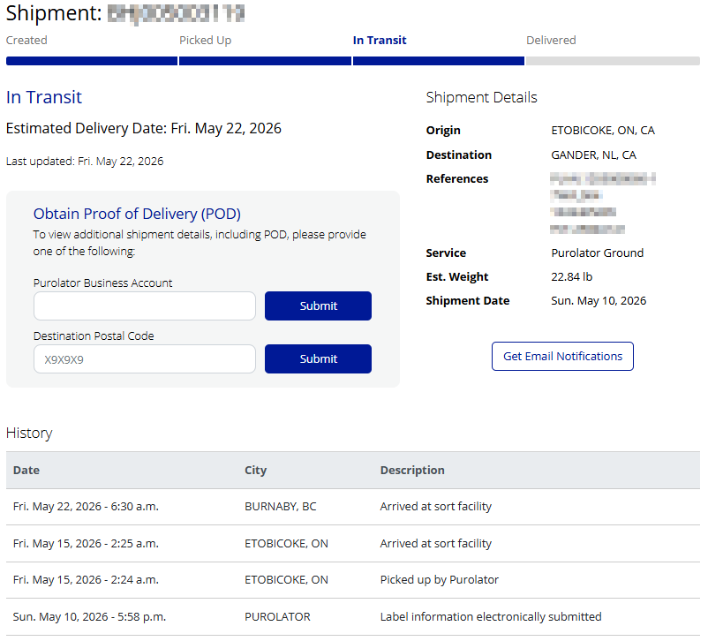The image size is (708, 641).
Task: Click the Shipment Date value Sun. May 10, 2026
Action: pos(599,301)
